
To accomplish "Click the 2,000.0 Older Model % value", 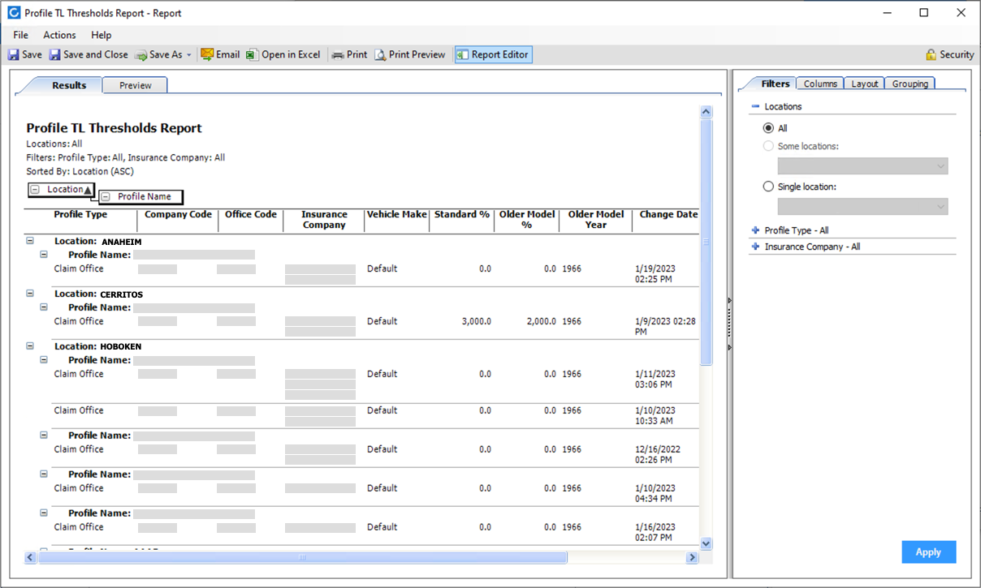I will coord(541,321).
